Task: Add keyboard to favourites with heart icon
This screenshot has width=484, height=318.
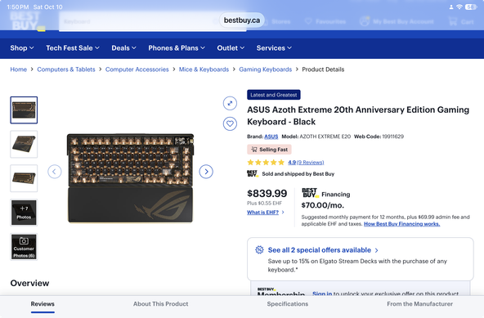Action: [230, 123]
